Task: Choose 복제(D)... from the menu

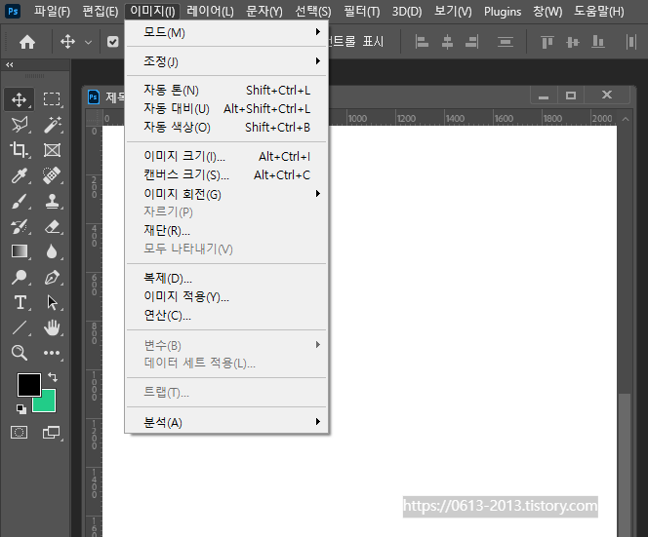Action: (226, 278)
